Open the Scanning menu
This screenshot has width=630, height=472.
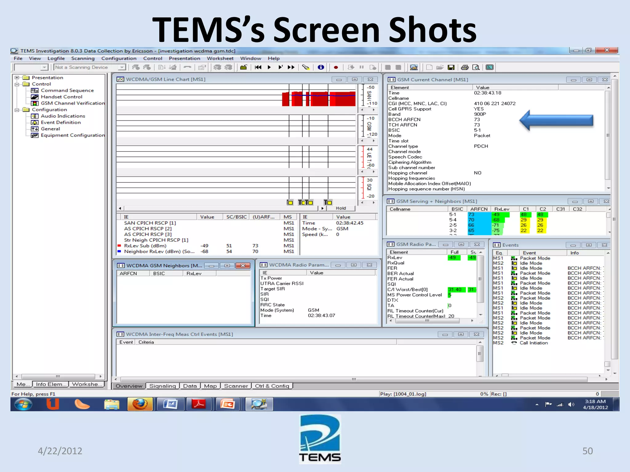pyautogui.click(x=83, y=58)
